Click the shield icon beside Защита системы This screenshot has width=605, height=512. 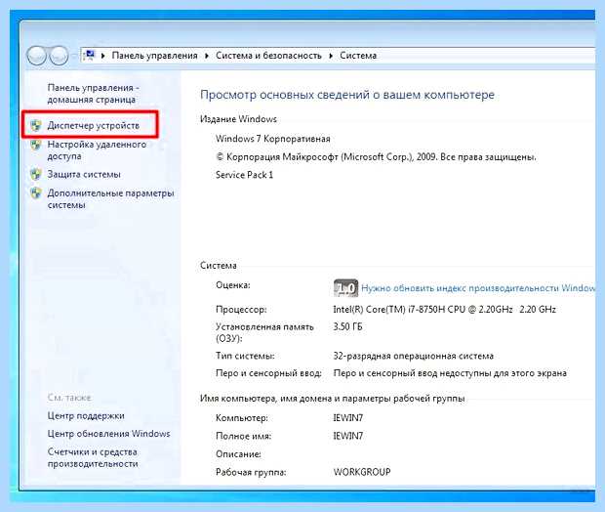point(36,174)
